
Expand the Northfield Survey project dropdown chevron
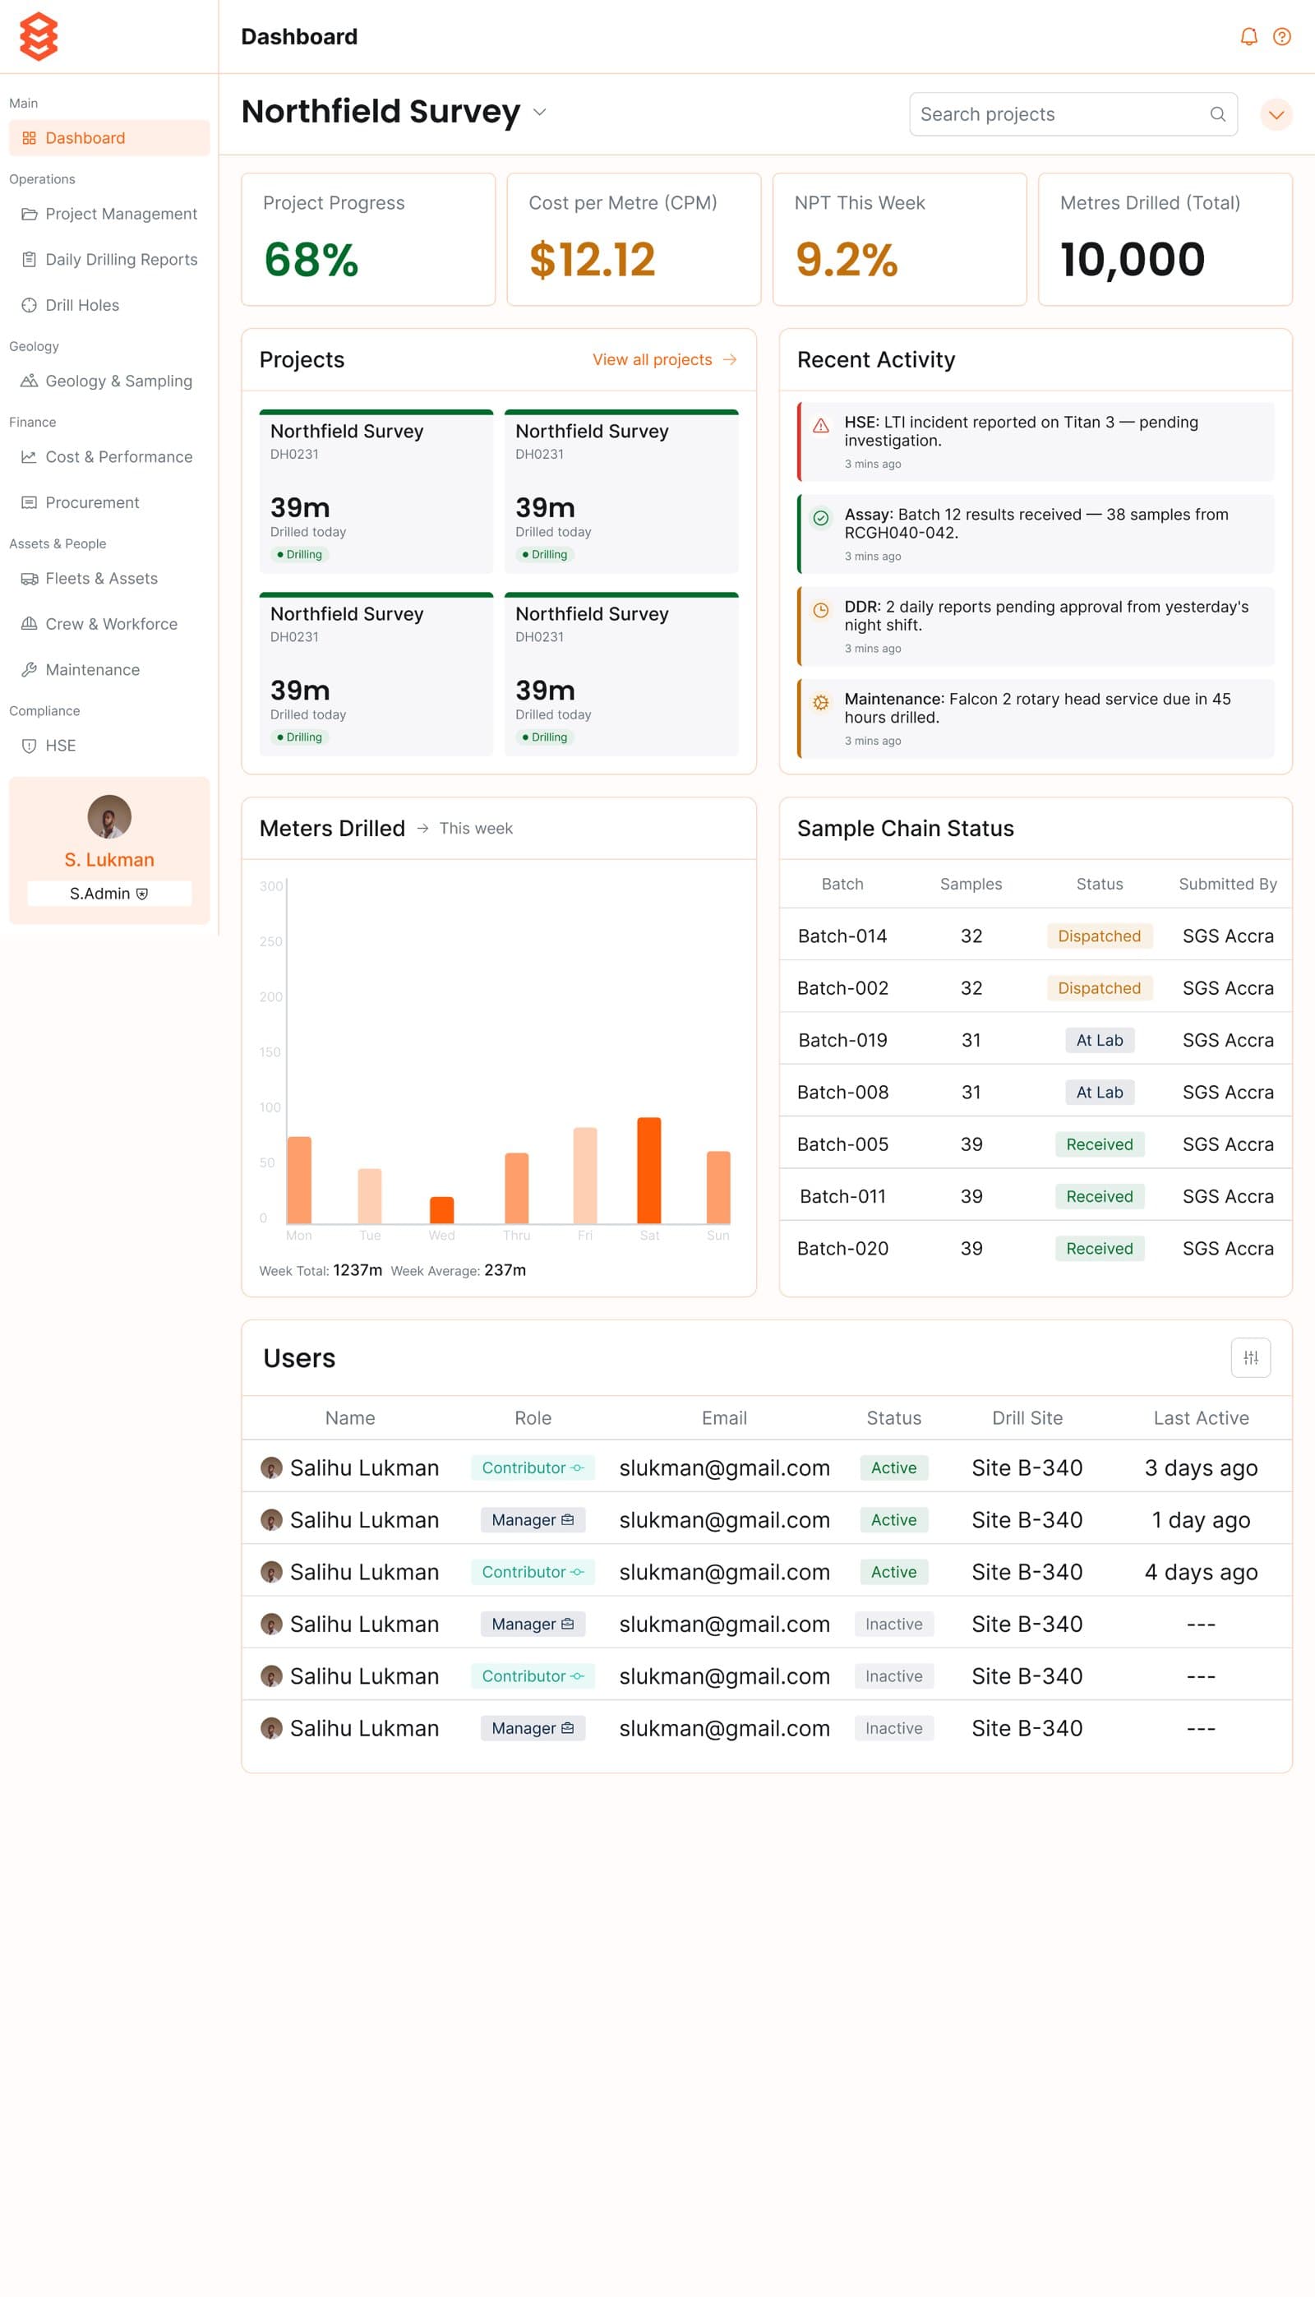tap(540, 112)
